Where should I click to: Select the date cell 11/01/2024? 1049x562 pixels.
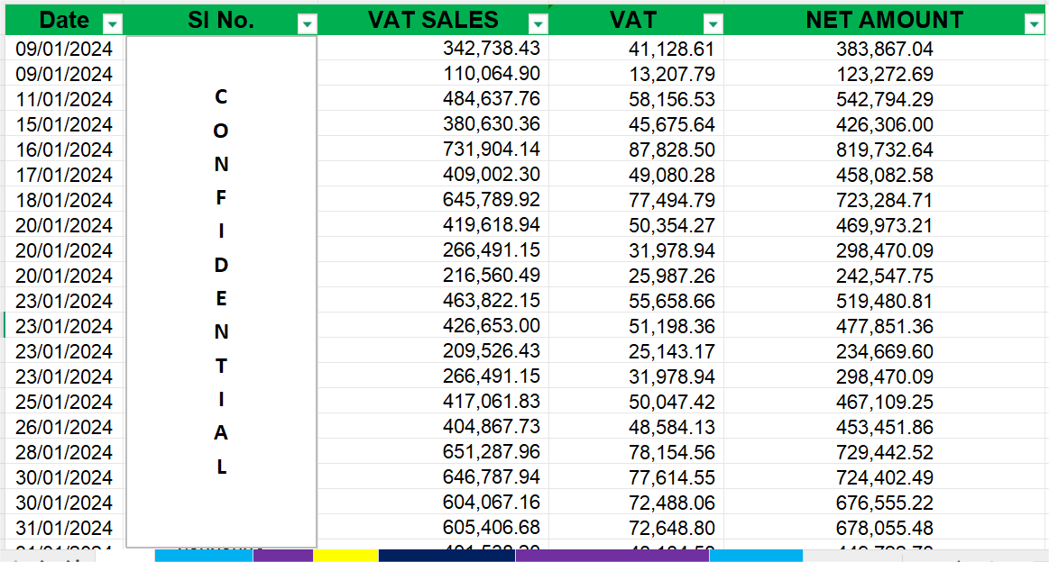point(64,99)
